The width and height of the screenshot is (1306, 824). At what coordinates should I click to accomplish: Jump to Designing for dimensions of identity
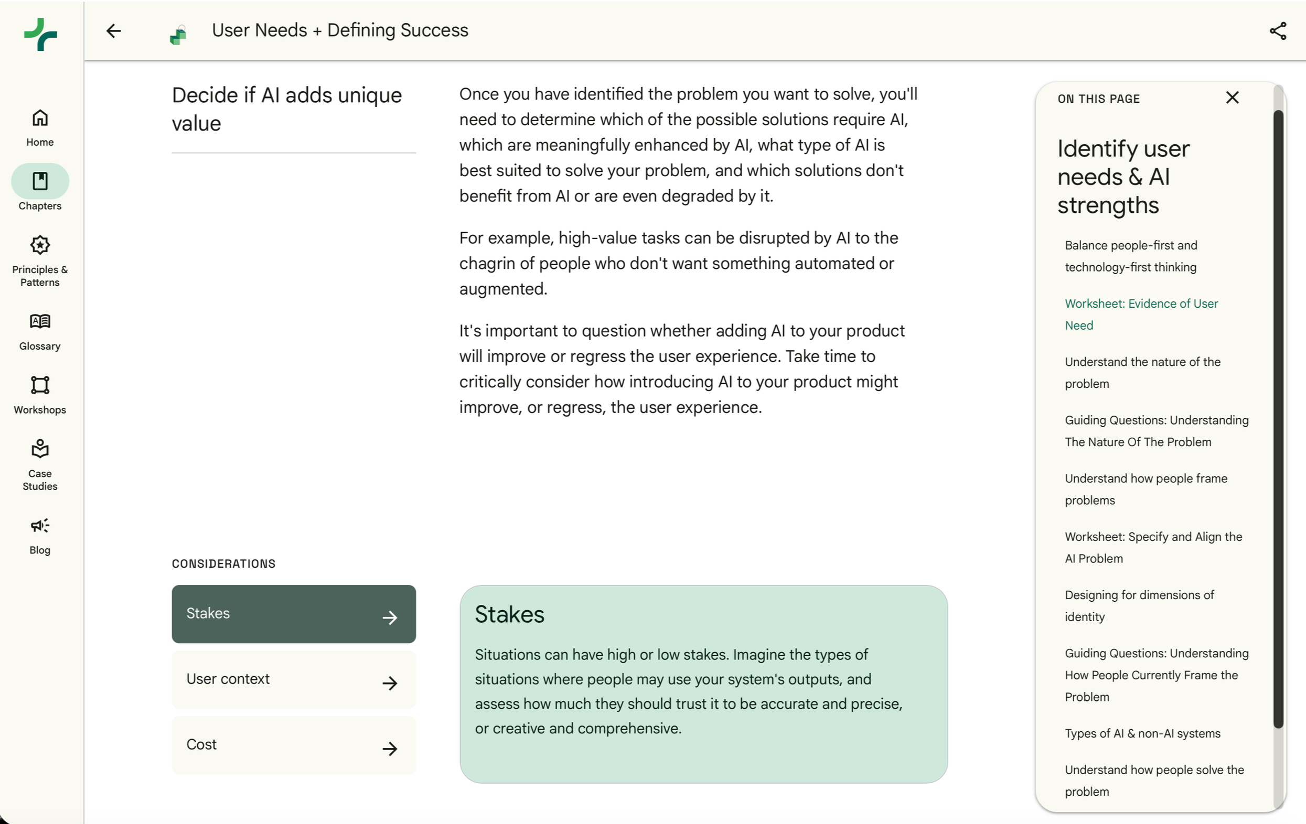click(x=1139, y=606)
